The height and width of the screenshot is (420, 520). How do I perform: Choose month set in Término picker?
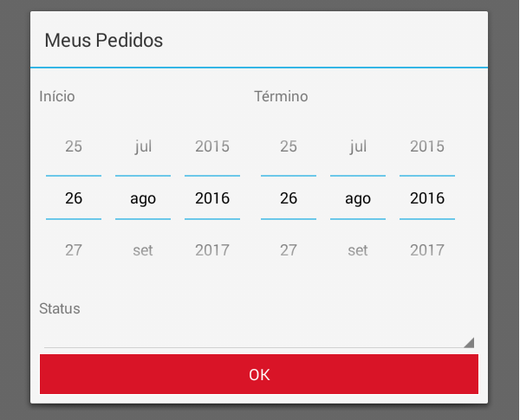point(358,250)
